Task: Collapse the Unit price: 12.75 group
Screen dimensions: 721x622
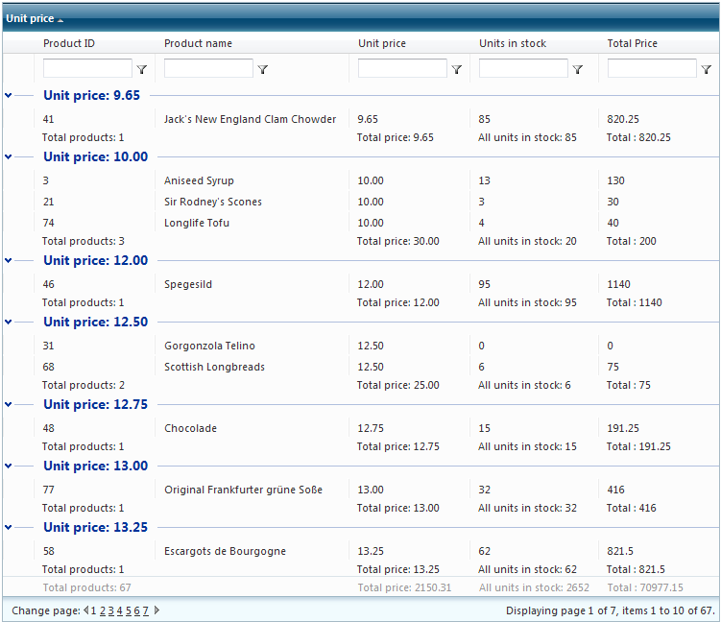Action: (9, 404)
